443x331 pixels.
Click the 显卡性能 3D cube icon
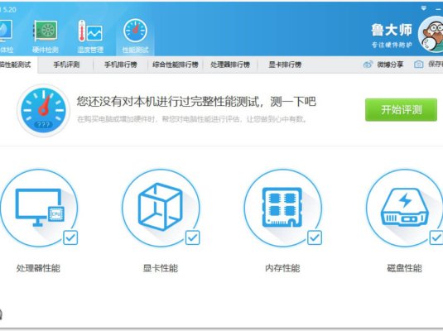point(160,207)
